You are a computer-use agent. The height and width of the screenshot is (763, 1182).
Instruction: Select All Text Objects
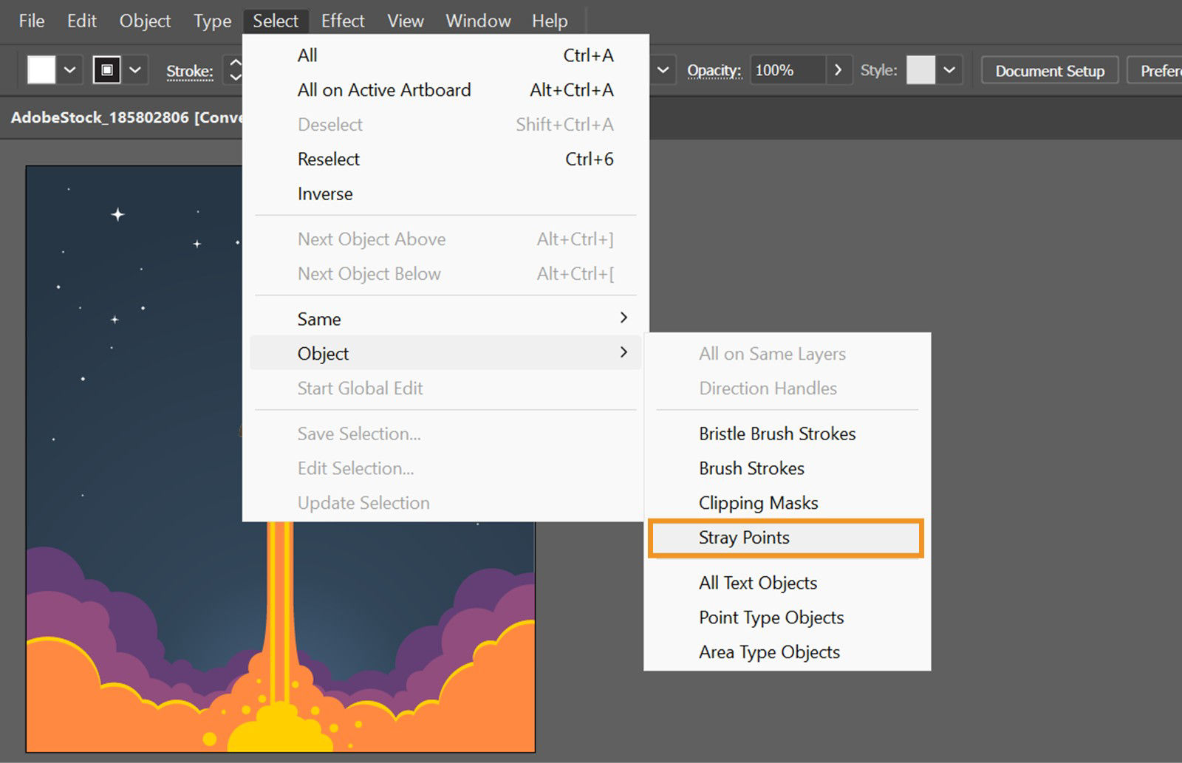click(757, 583)
